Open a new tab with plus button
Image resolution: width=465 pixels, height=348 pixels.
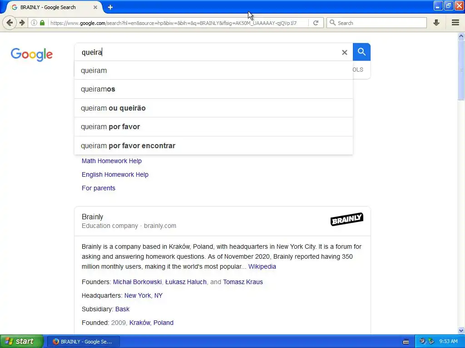(x=110, y=7)
